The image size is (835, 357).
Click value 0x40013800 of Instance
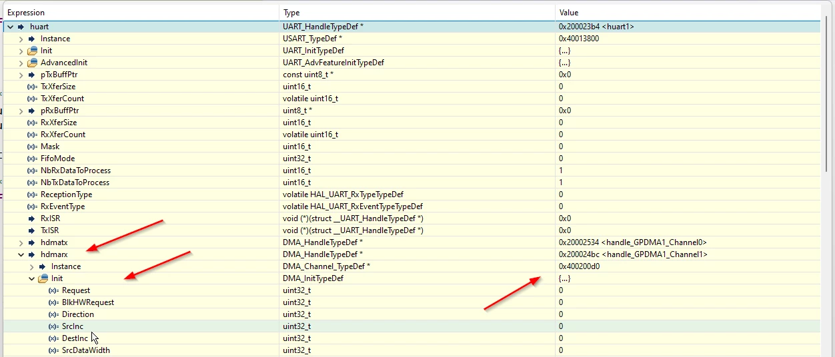578,39
